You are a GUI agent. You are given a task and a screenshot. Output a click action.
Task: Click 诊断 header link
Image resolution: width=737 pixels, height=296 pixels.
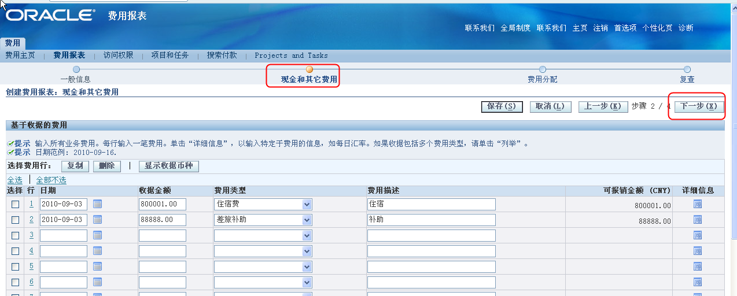coord(686,28)
